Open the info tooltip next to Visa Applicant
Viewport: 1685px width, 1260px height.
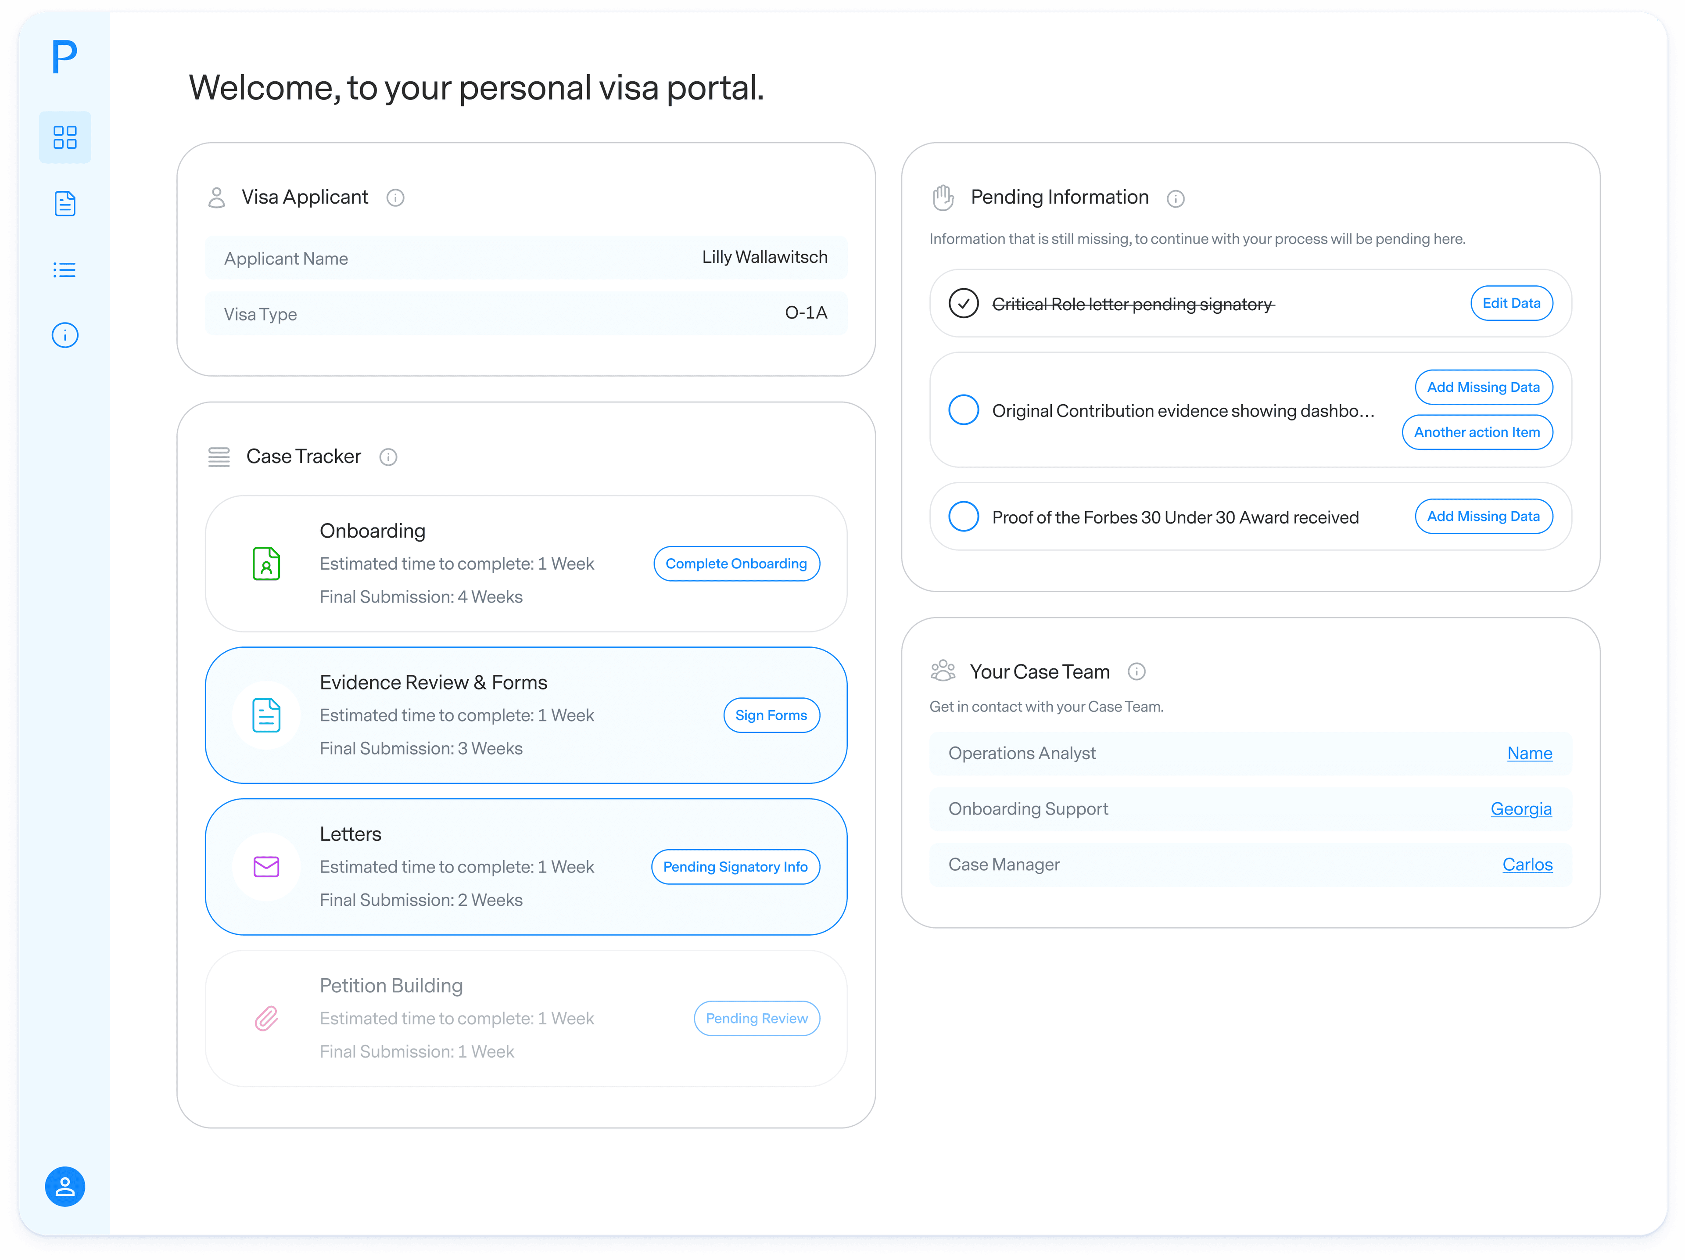point(395,197)
